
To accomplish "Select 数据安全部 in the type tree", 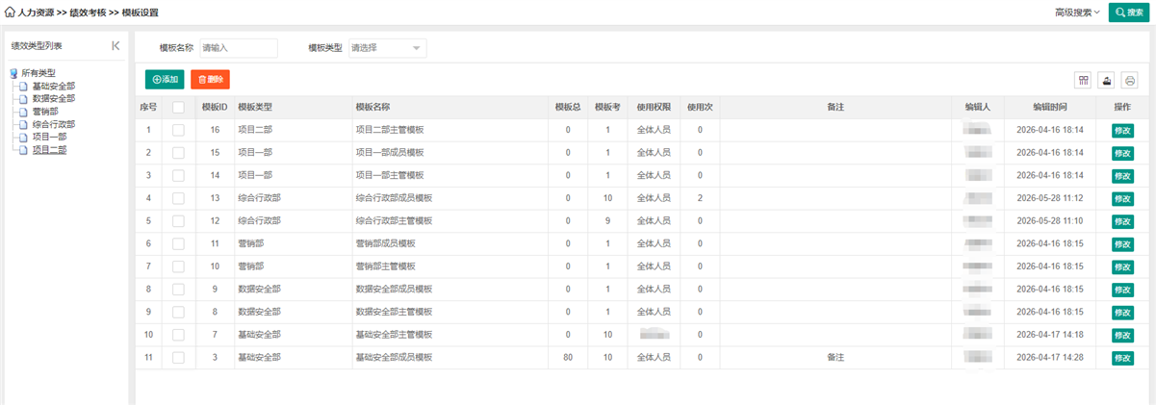I will (x=53, y=98).
